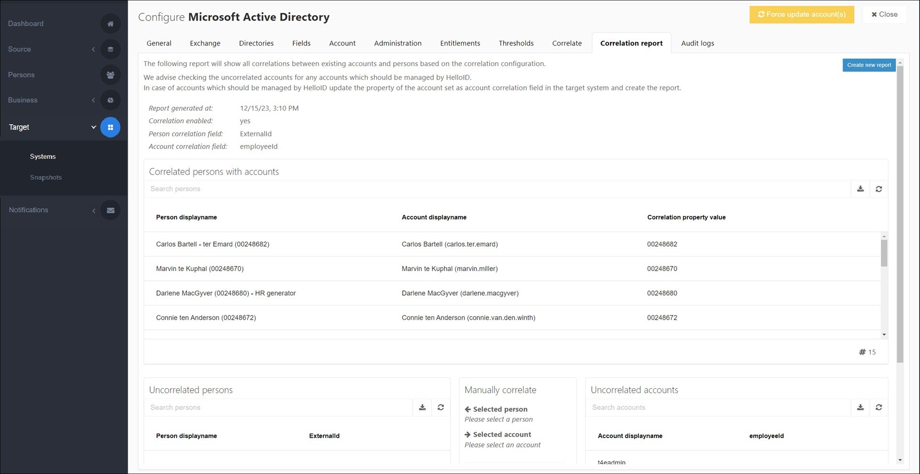Click Create new report button
The width and height of the screenshot is (920, 474).
click(869, 65)
